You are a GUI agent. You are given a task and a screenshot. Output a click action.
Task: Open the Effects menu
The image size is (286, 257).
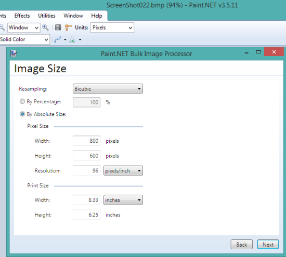click(22, 16)
